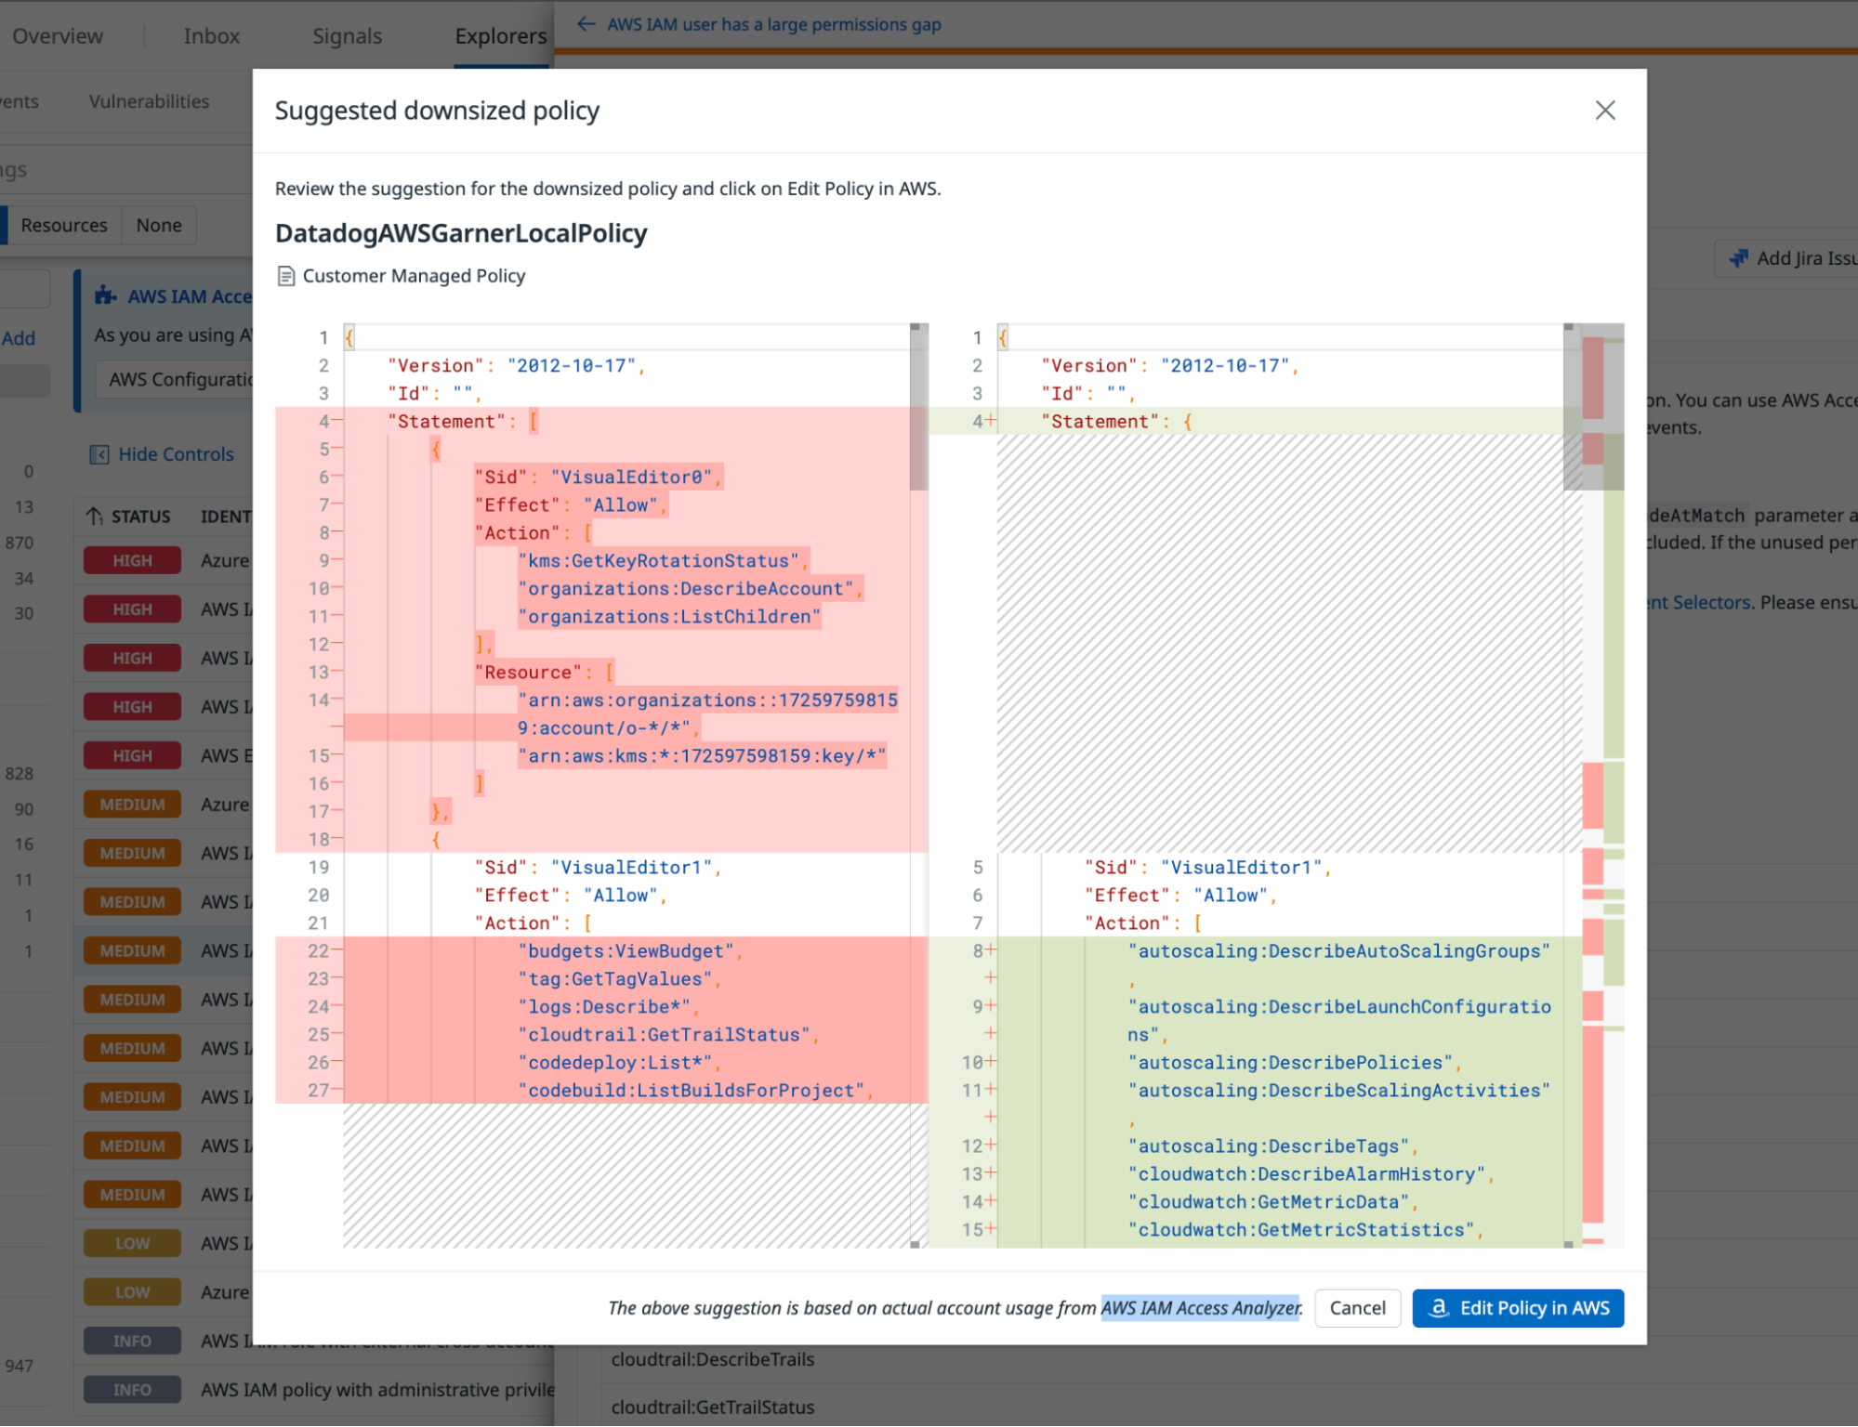Viewport: 1858px width, 1427px height.
Task: Toggle a HIGH severity badge filter
Action: click(x=130, y=559)
